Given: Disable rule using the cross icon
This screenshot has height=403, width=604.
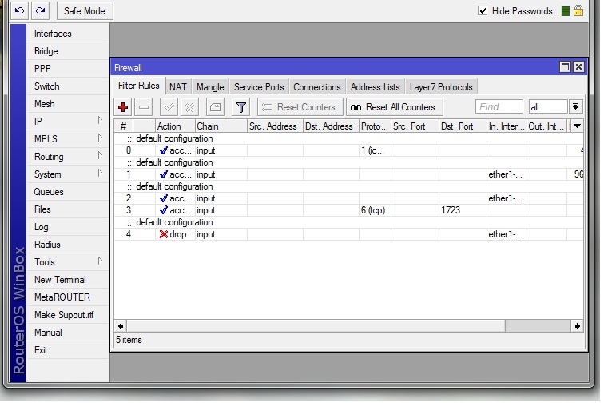Looking at the screenshot, I should (x=189, y=107).
